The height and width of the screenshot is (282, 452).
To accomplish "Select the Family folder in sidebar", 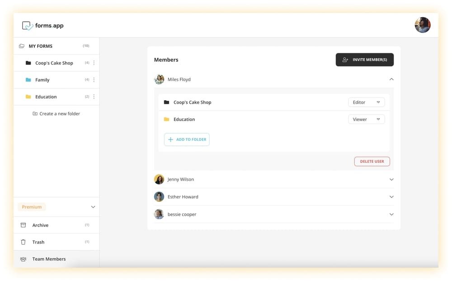I will (42, 80).
